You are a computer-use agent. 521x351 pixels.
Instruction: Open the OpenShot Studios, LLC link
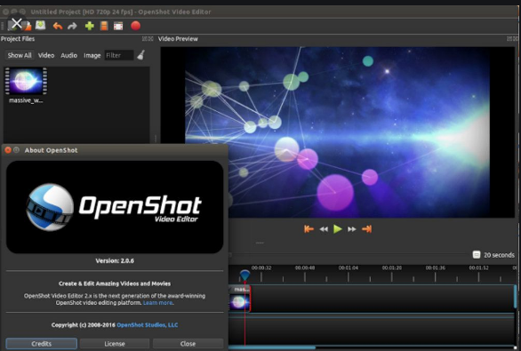click(x=148, y=324)
